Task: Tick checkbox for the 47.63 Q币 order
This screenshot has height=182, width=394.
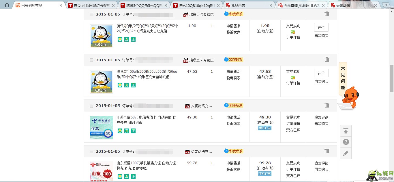Action: pos(91,60)
